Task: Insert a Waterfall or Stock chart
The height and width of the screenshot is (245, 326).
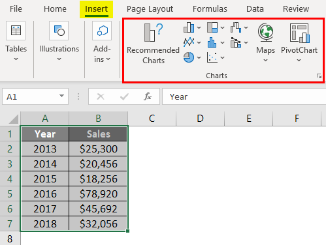Action: [x=236, y=27]
